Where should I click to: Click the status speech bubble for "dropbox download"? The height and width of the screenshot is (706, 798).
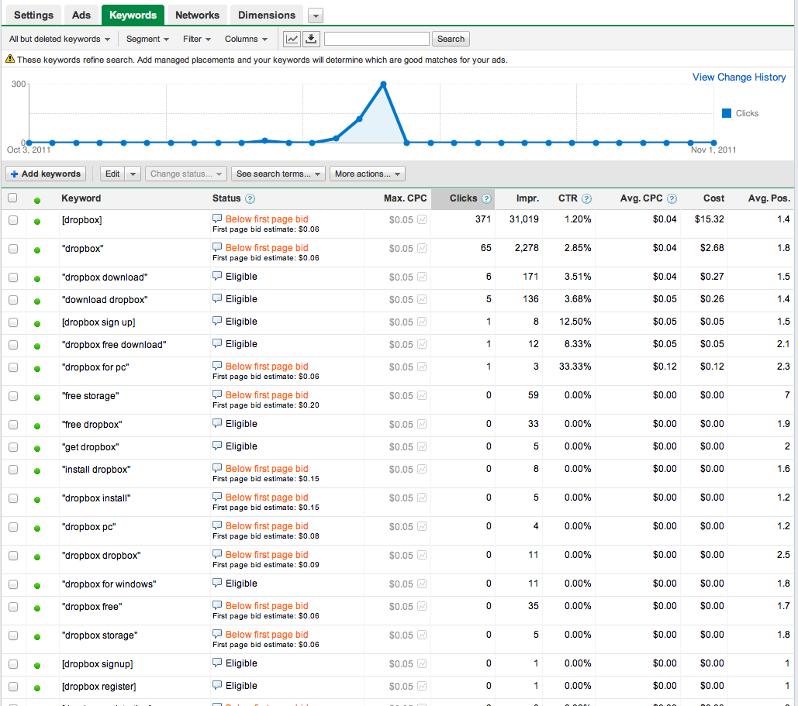[x=217, y=276]
